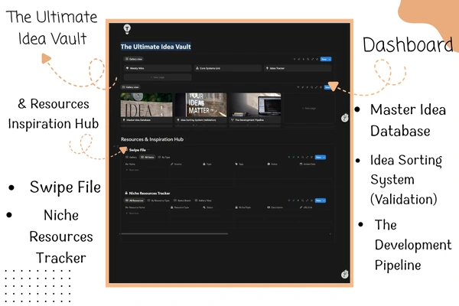Open the Master Idea Database gallery thumbnail
Screen dimensions: 459x306
[147, 106]
